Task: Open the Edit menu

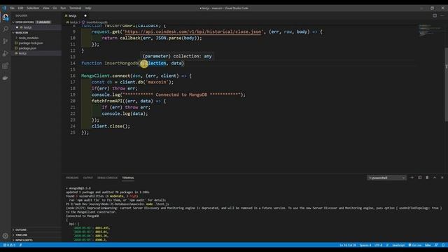Action: (20, 8)
